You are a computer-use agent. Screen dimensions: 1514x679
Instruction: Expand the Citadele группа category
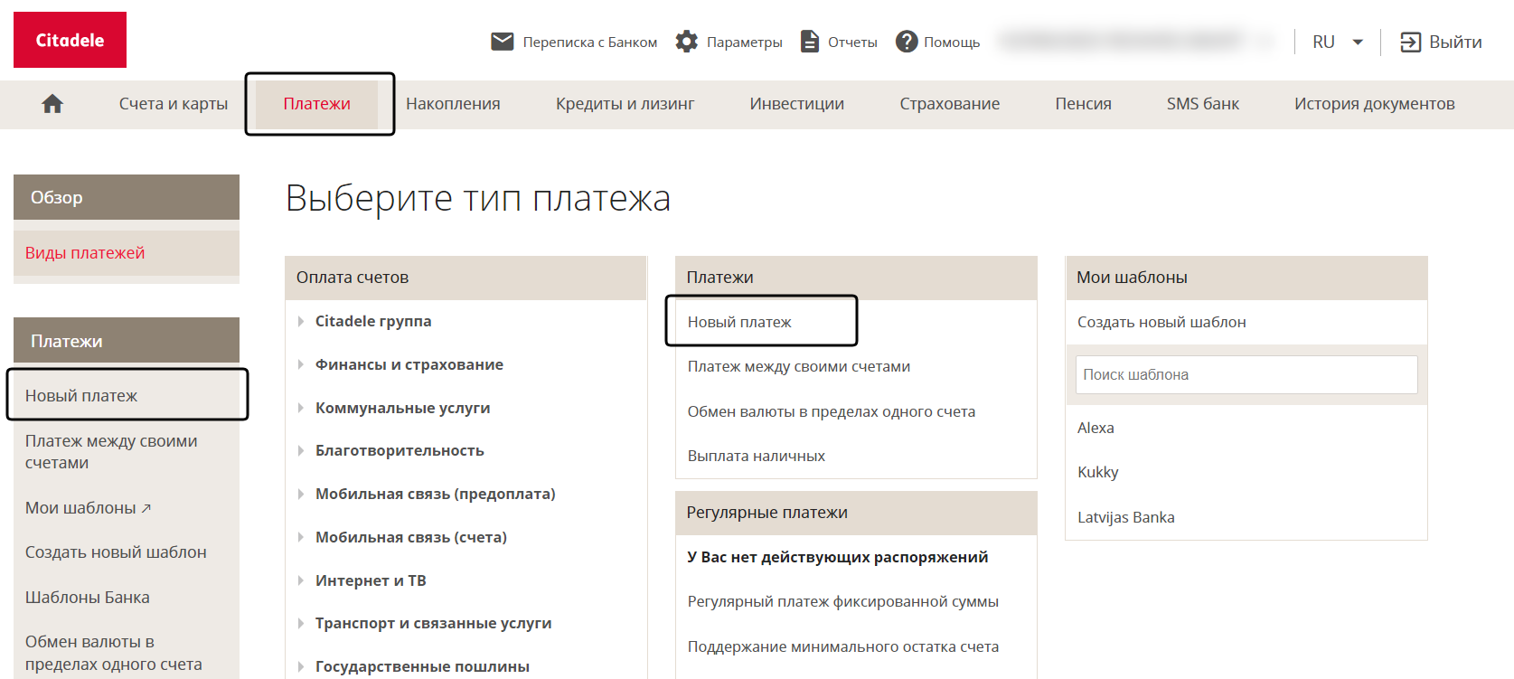click(x=372, y=321)
